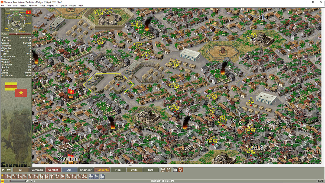This screenshot has width=325, height=183.
Task: Click the highlight icon marked with letter C
Action: (74, 176)
